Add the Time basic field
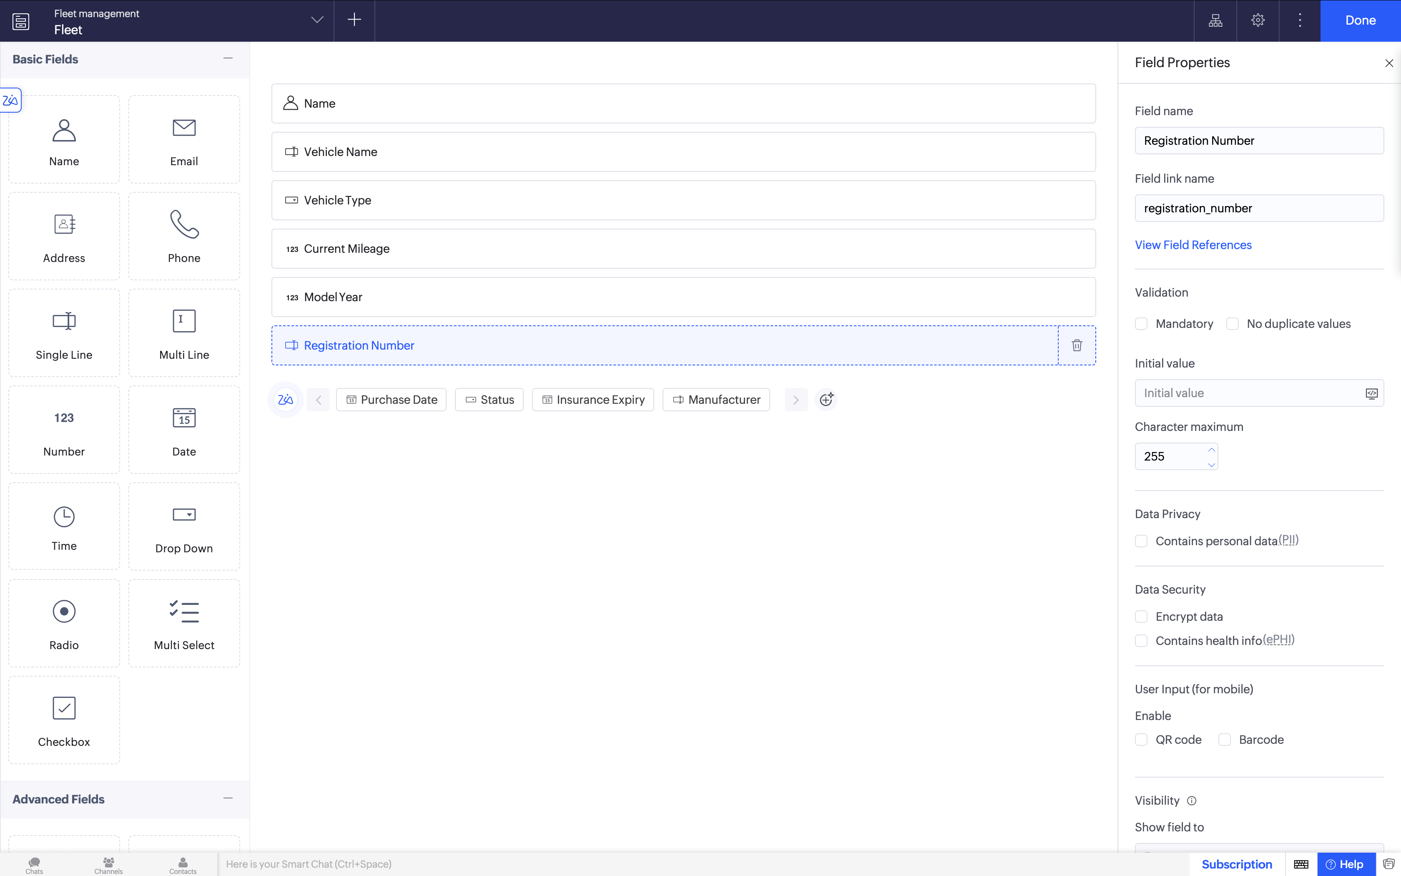Viewport: 1401px width, 876px height. click(64, 526)
